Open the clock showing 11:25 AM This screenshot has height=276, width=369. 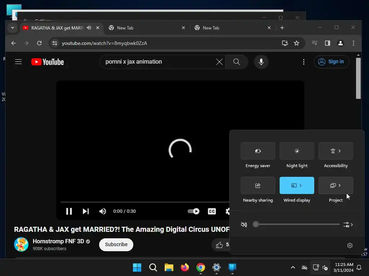(343, 267)
